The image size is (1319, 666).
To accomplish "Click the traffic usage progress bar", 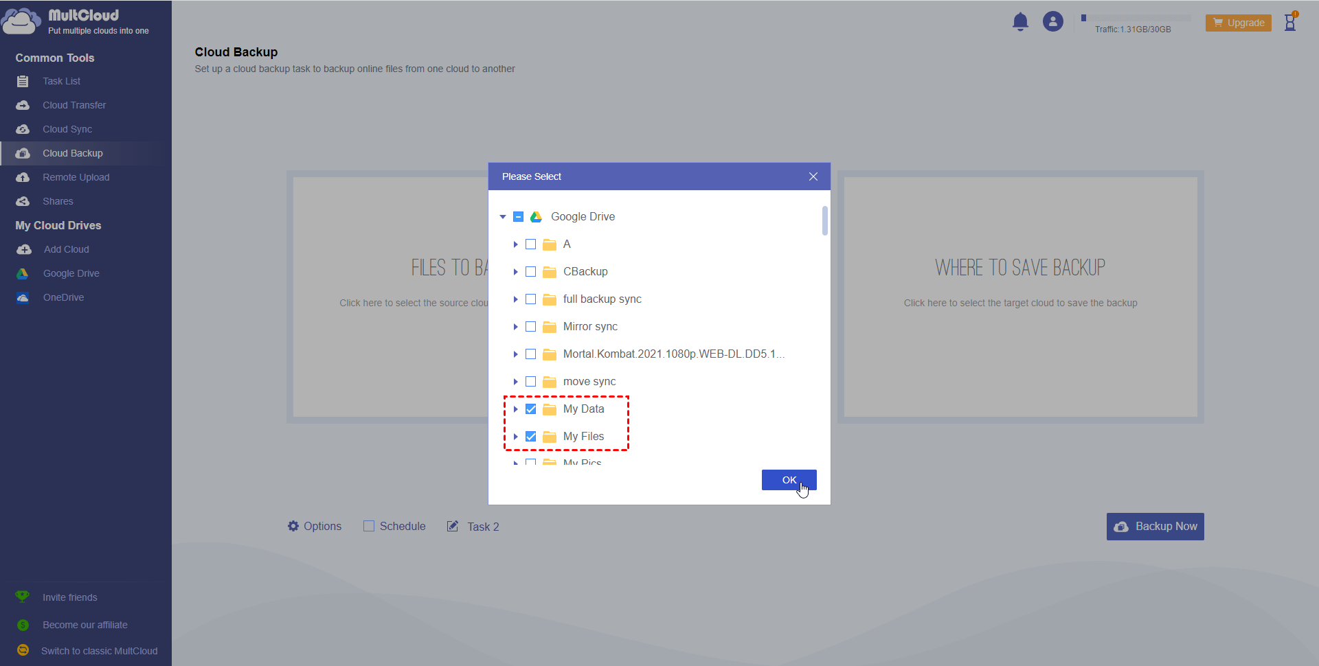I will pos(1137,18).
